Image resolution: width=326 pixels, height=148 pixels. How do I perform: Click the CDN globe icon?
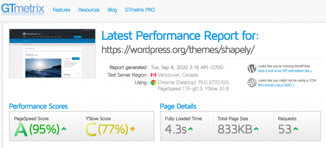click(252, 83)
